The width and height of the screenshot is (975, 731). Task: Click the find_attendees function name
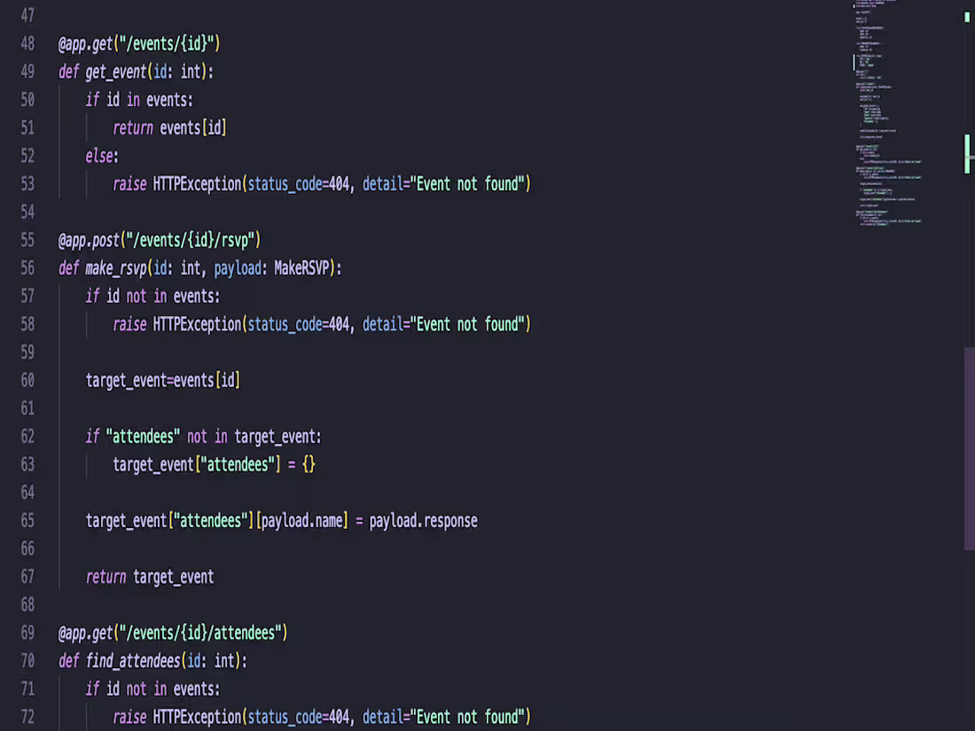coord(133,661)
